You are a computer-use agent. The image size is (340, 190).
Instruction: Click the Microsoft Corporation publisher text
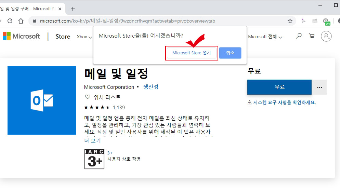click(x=109, y=87)
